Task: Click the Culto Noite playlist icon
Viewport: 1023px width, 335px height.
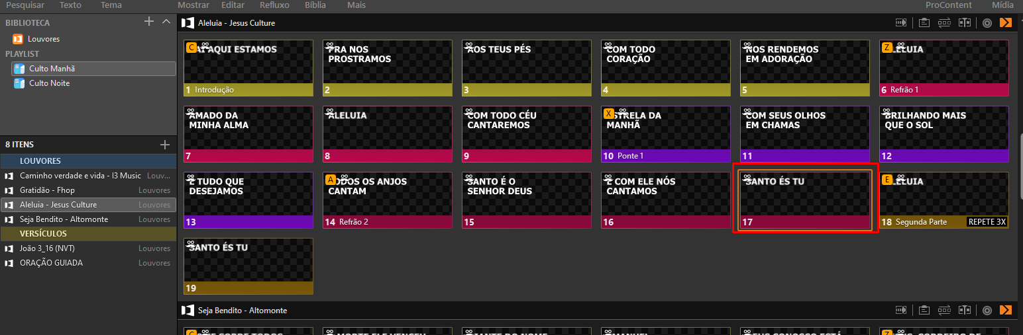Action: point(19,83)
